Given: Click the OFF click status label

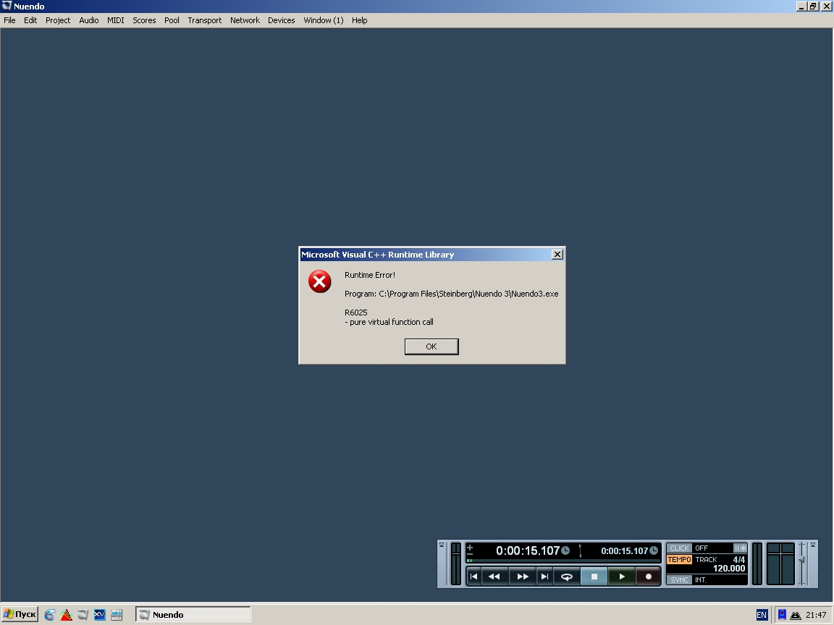Looking at the screenshot, I should [x=702, y=548].
